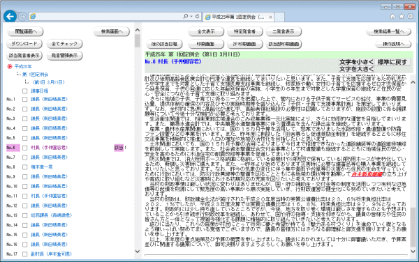Image resolution: width=419 pixels, height=262 pixels.
Task: Click 文字を大きく to enlarge text
Action: click(x=356, y=69)
